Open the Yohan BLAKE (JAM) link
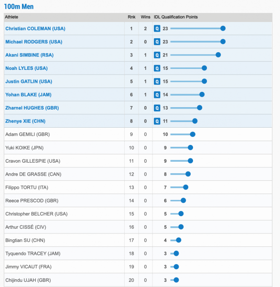 [x=28, y=95]
